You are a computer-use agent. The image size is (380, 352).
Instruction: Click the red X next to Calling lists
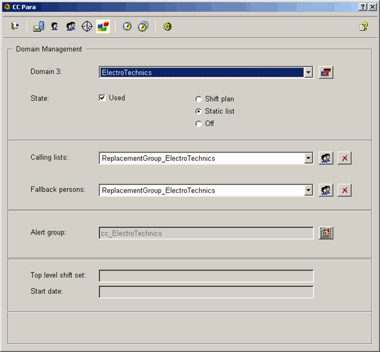pyautogui.click(x=345, y=158)
